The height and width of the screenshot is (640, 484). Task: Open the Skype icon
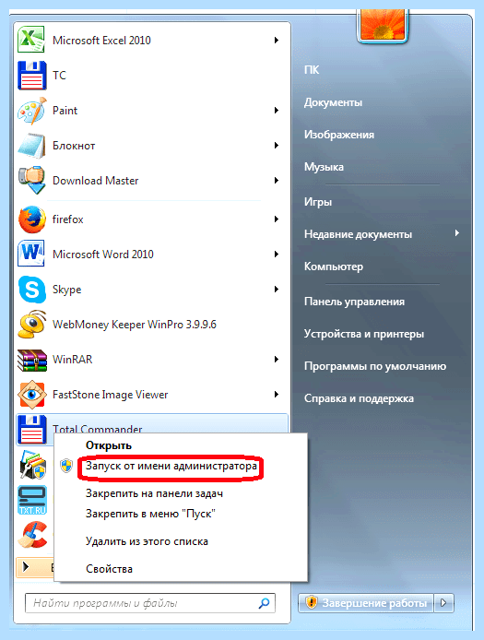coord(32,290)
